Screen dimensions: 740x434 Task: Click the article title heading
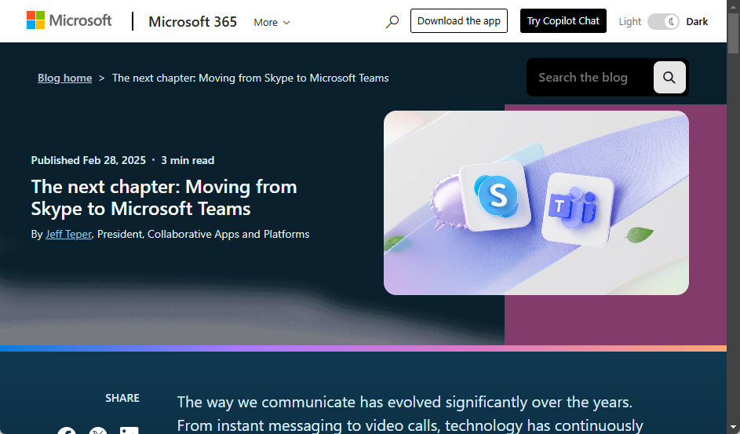point(164,198)
